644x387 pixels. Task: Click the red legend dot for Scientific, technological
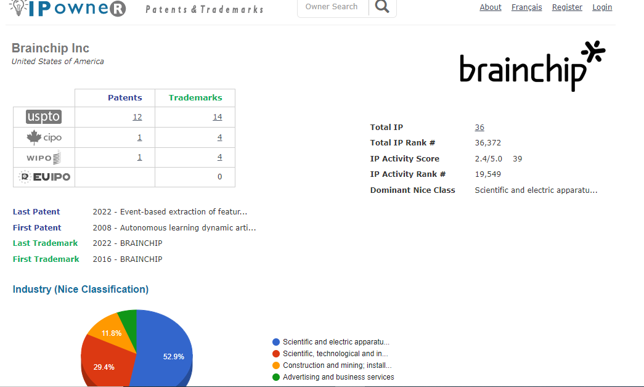point(276,354)
